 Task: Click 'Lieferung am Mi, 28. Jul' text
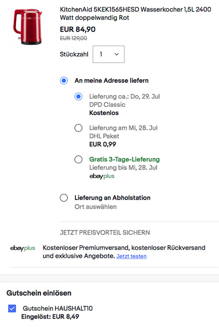click(x=124, y=128)
